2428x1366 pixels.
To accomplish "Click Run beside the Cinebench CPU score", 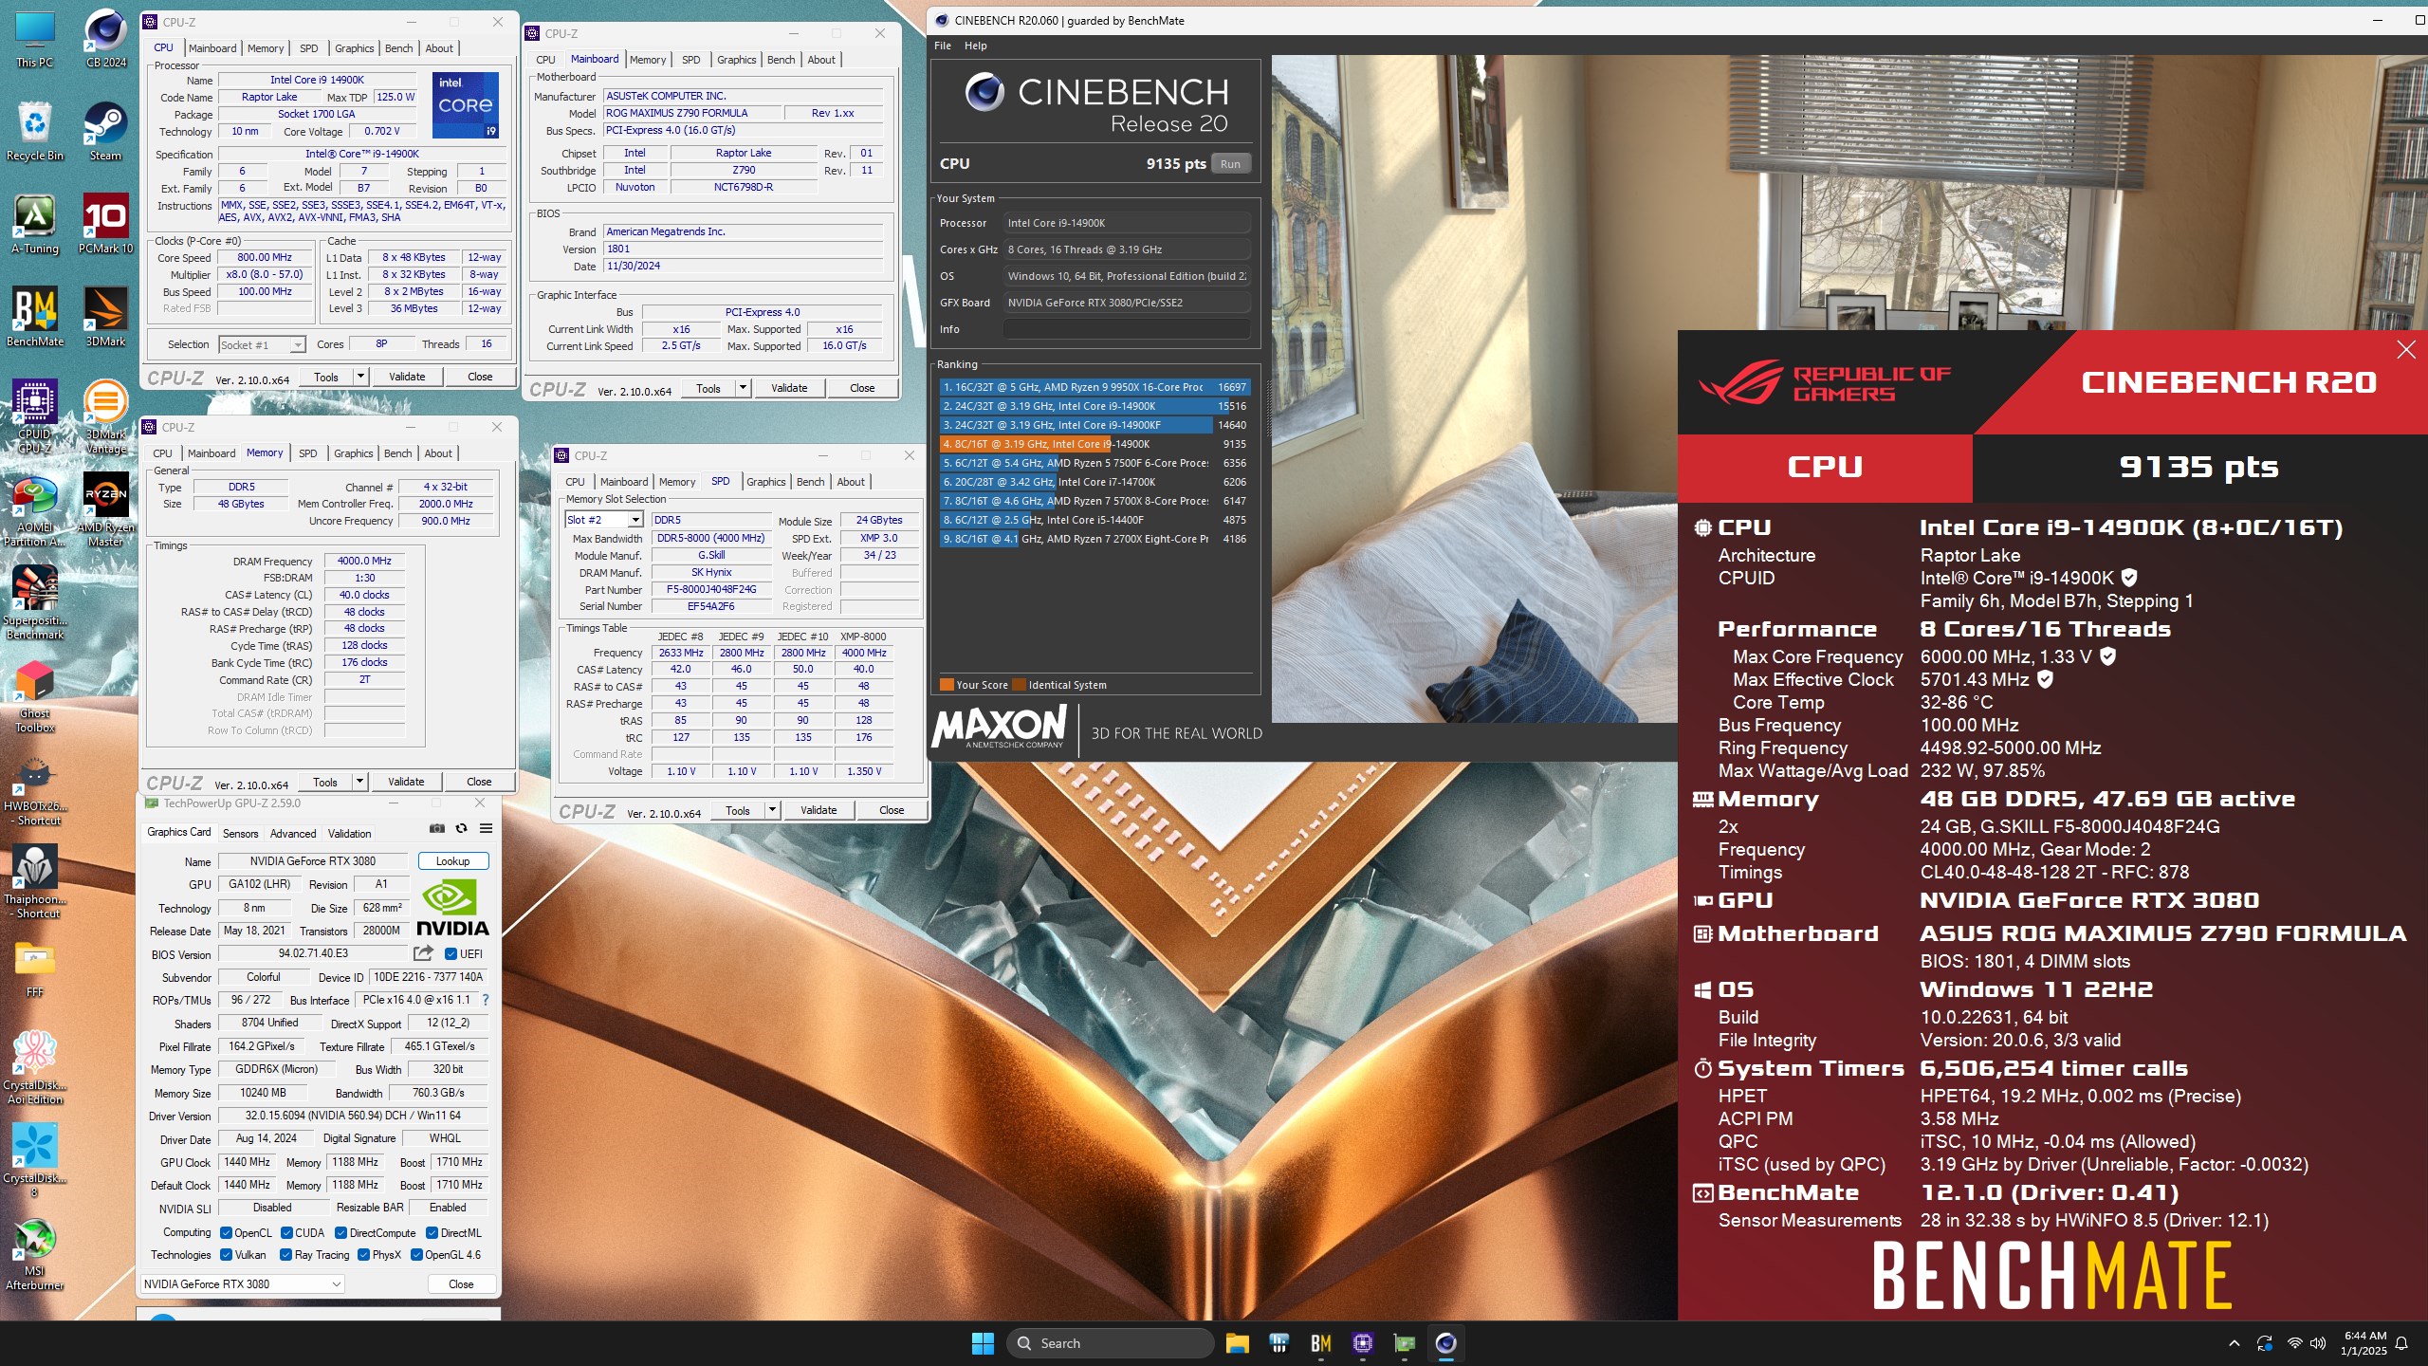I will click(1230, 164).
